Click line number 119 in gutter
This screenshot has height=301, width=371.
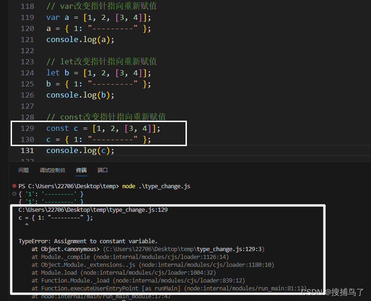click(x=27, y=18)
